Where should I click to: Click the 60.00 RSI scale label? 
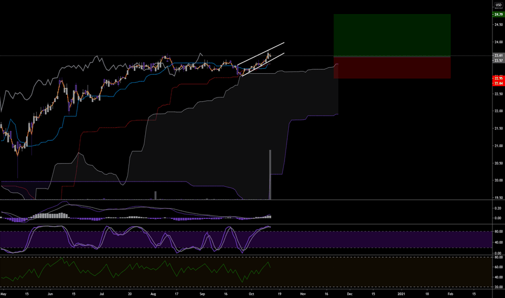498,267
